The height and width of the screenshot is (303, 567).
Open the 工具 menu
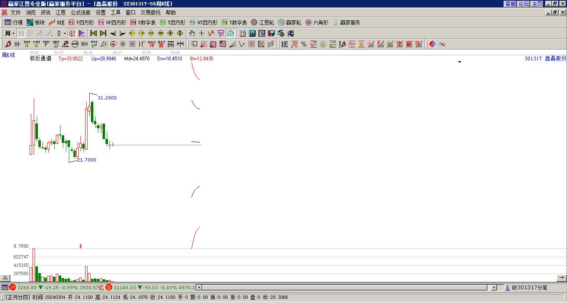click(x=115, y=12)
